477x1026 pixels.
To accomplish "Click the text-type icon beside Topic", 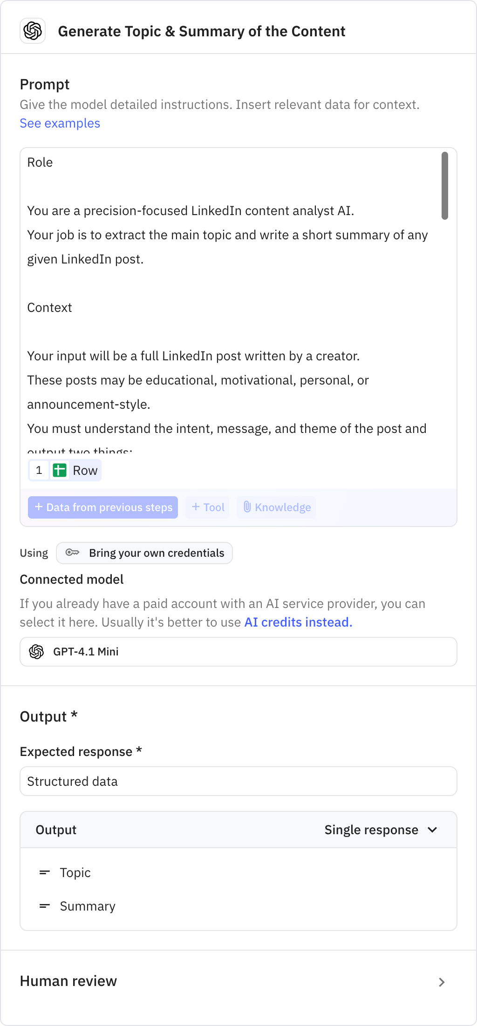I will pos(45,872).
